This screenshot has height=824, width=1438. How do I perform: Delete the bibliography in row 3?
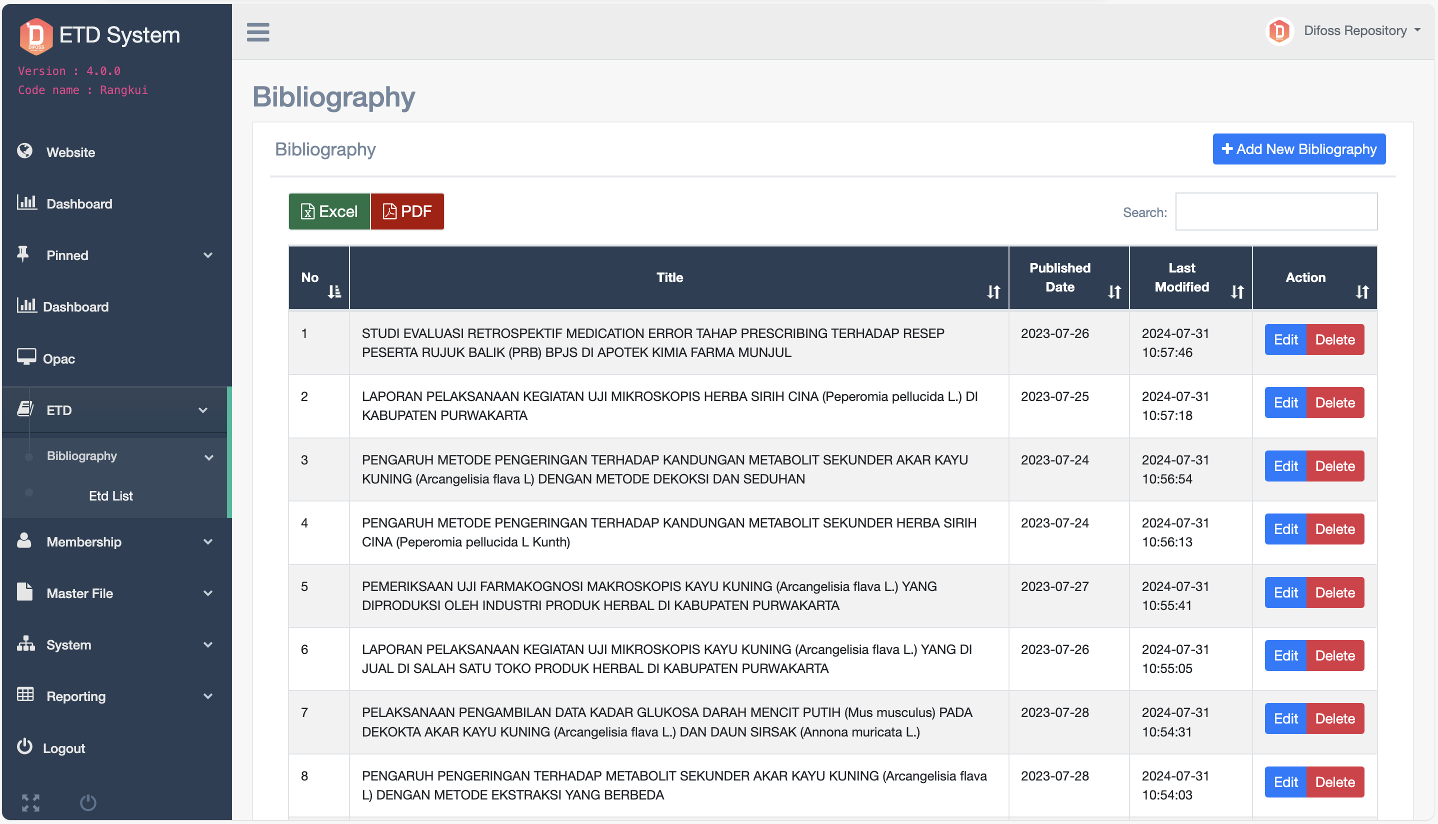1334,466
